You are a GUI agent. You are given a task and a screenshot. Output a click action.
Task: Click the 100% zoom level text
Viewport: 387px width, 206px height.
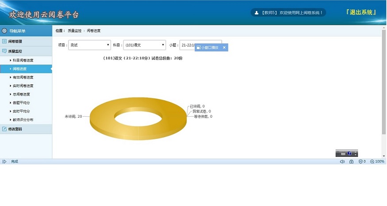point(379,161)
